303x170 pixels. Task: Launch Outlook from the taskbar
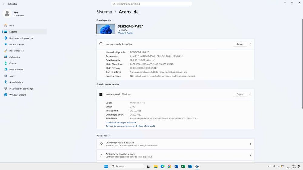[x=190, y=166]
